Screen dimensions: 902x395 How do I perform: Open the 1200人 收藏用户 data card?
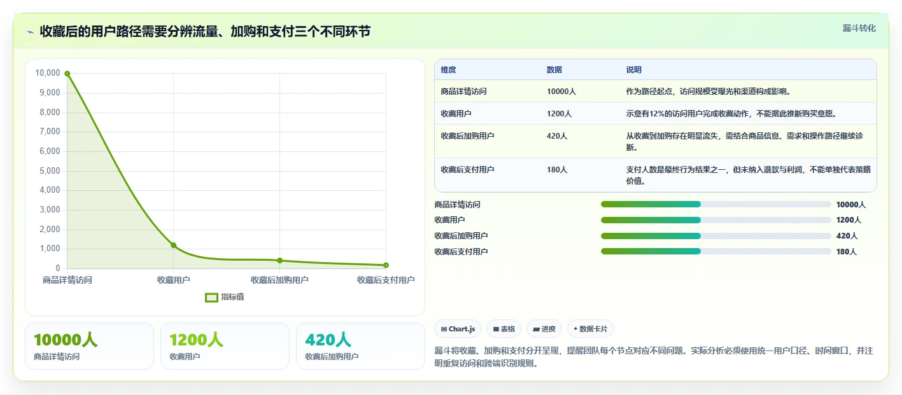coord(225,346)
